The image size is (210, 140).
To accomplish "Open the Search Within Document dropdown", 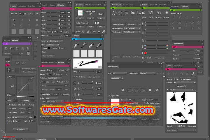I will [147, 73].
